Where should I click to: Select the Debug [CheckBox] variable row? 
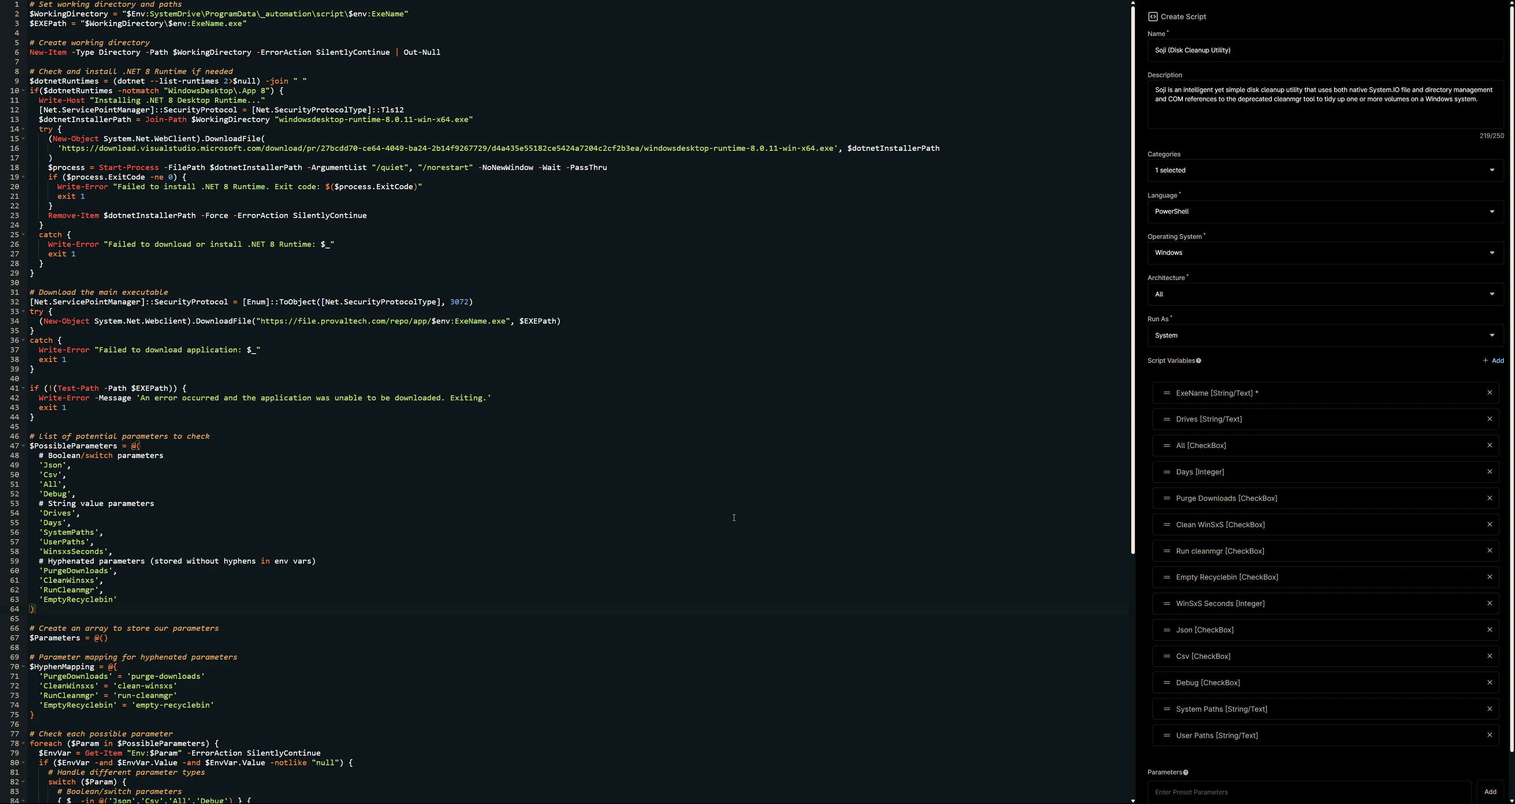(x=1325, y=682)
